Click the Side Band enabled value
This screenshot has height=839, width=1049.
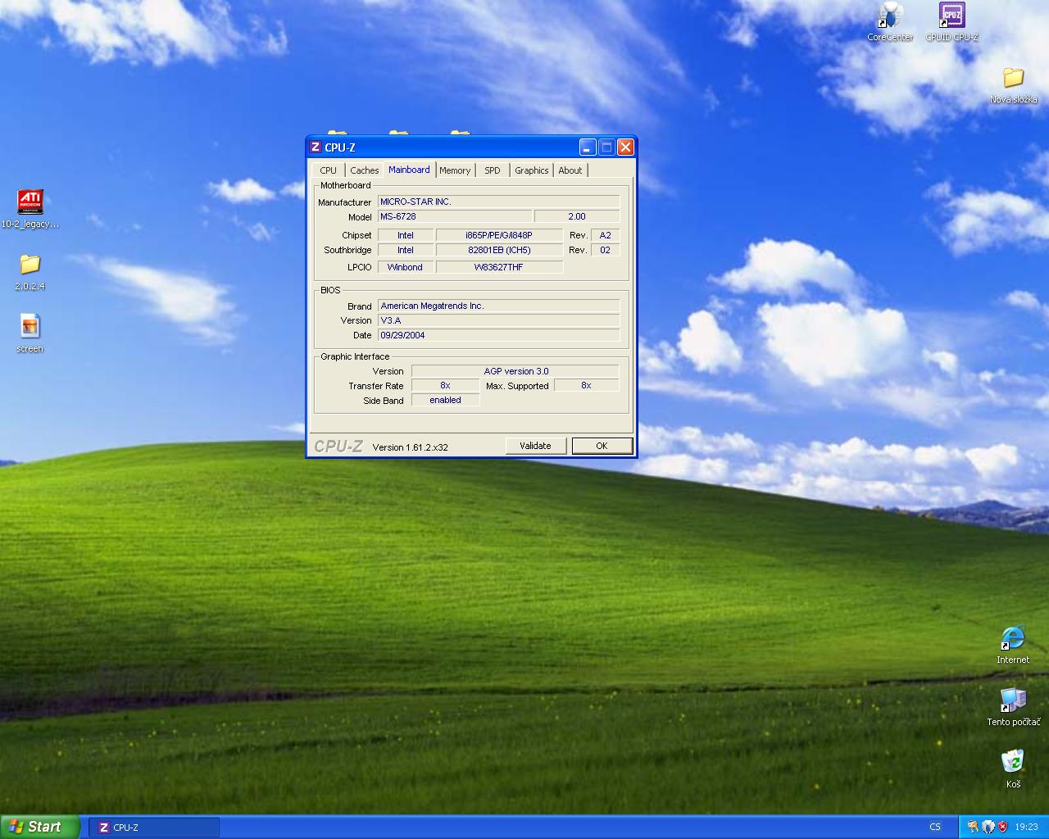coord(445,400)
